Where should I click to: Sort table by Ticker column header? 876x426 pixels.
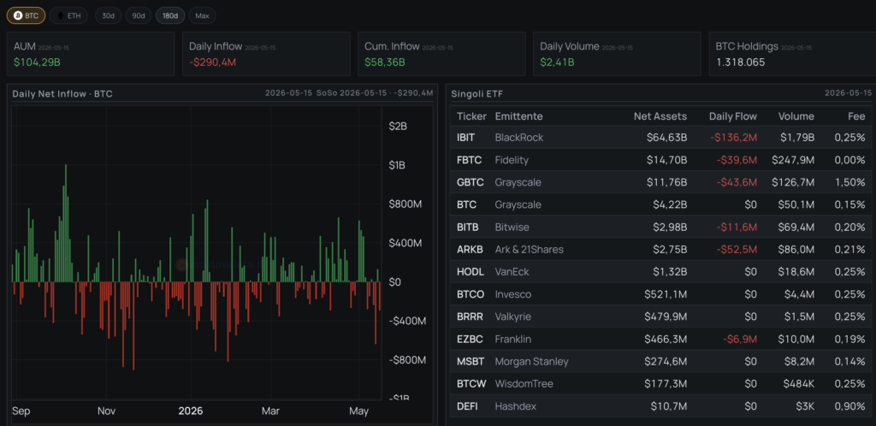point(471,116)
